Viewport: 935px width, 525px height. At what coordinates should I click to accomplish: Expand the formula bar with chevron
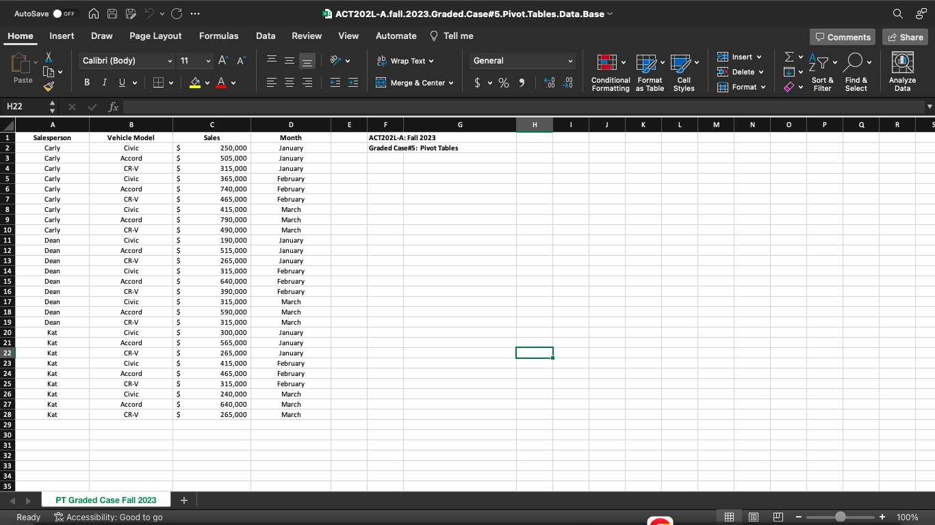pos(929,107)
